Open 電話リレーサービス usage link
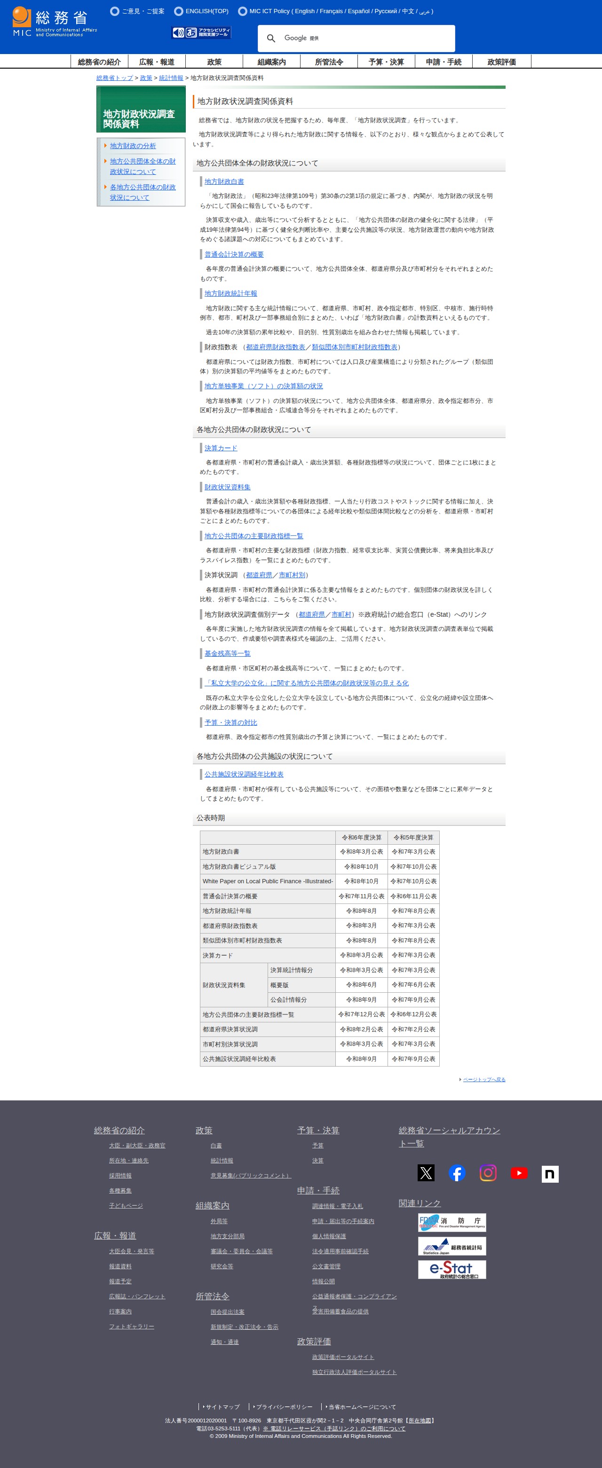 click(334, 1428)
